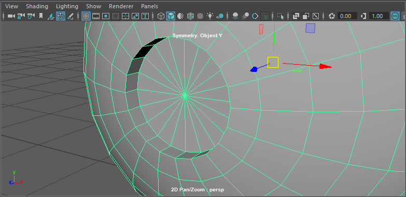Toggle the viewport Grid display icon

(x=86, y=16)
